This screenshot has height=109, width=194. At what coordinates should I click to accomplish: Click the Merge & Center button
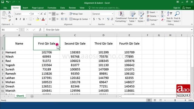(79, 19)
